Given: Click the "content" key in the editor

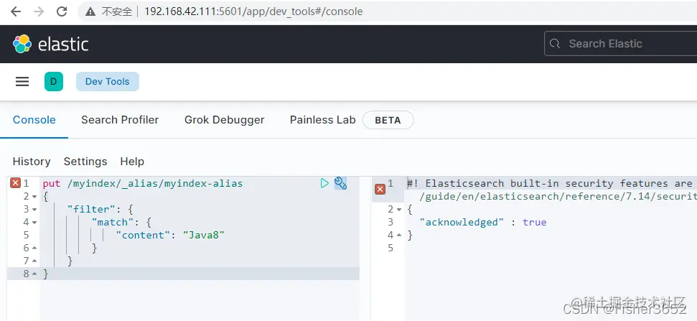Looking at the screenshot, I should (143, 236).
